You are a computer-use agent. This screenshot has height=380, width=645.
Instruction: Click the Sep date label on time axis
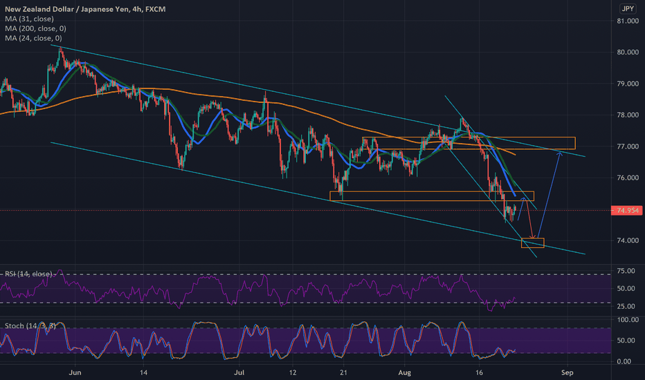coord(567,372)
